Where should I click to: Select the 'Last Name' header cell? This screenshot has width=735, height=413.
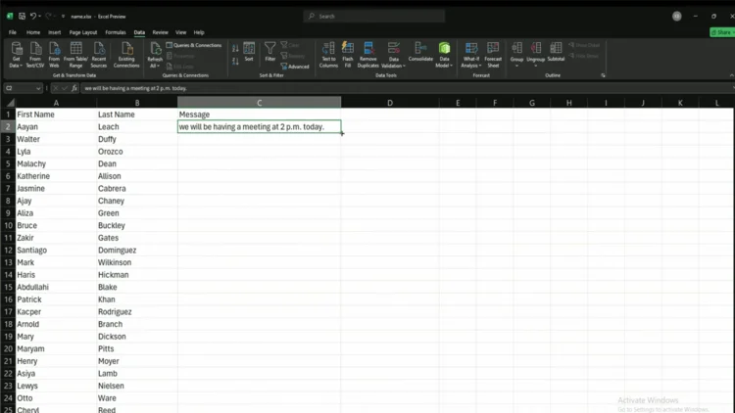pyautogui.click(x=137, y=115)
